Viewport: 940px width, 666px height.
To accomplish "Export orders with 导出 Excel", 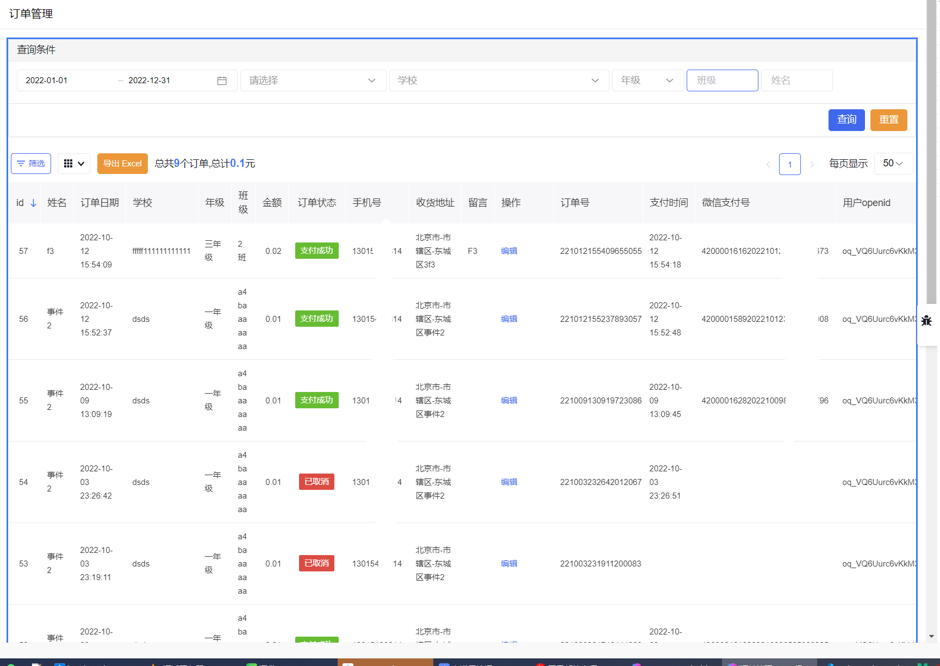I will click(122, 164).
